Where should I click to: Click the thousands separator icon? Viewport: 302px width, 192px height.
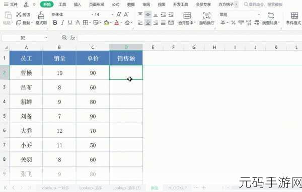point(241,23)
